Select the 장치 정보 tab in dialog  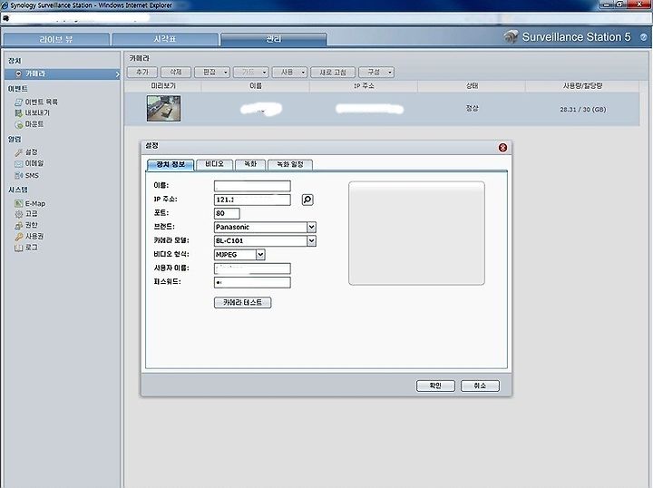[171, 164]
